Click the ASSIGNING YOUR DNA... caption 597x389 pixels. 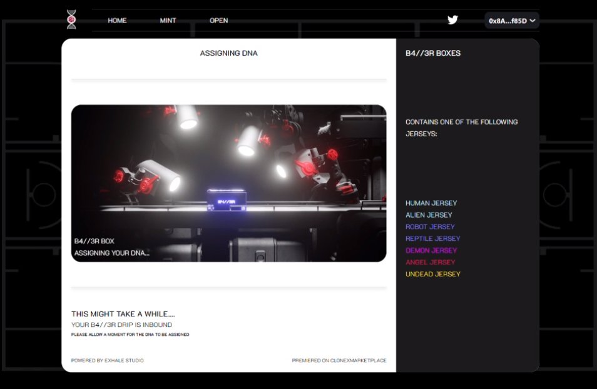pyautogui.click(x=112, y=253)
